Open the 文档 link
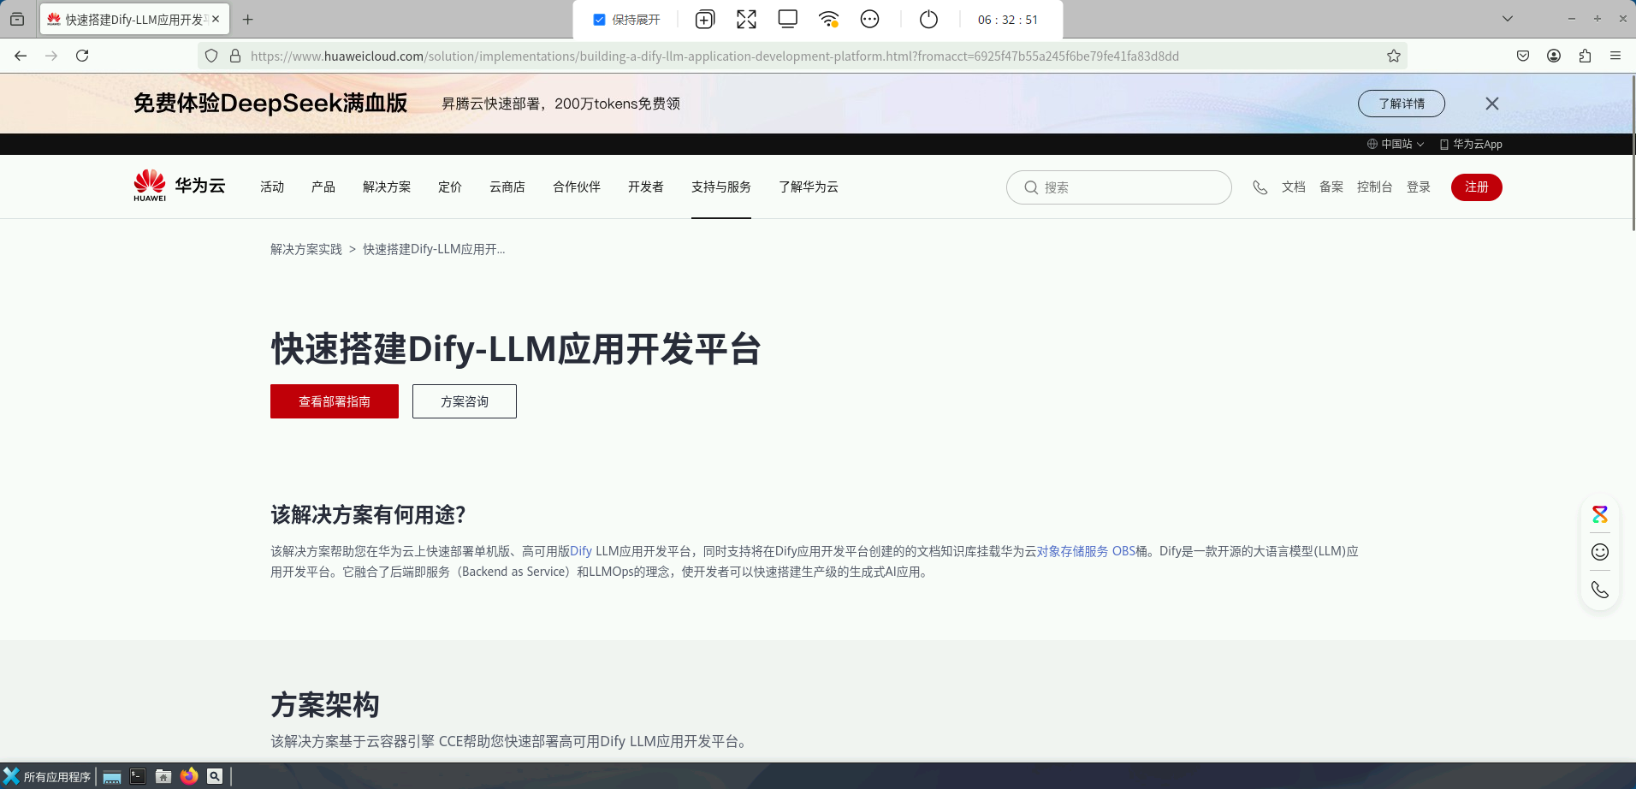1636x789 pixels. (1294, 187)
